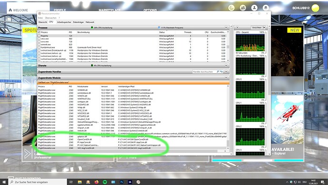Open Flight Simulator notifications bell icon

pyautogui.click(x=266, y=8)
